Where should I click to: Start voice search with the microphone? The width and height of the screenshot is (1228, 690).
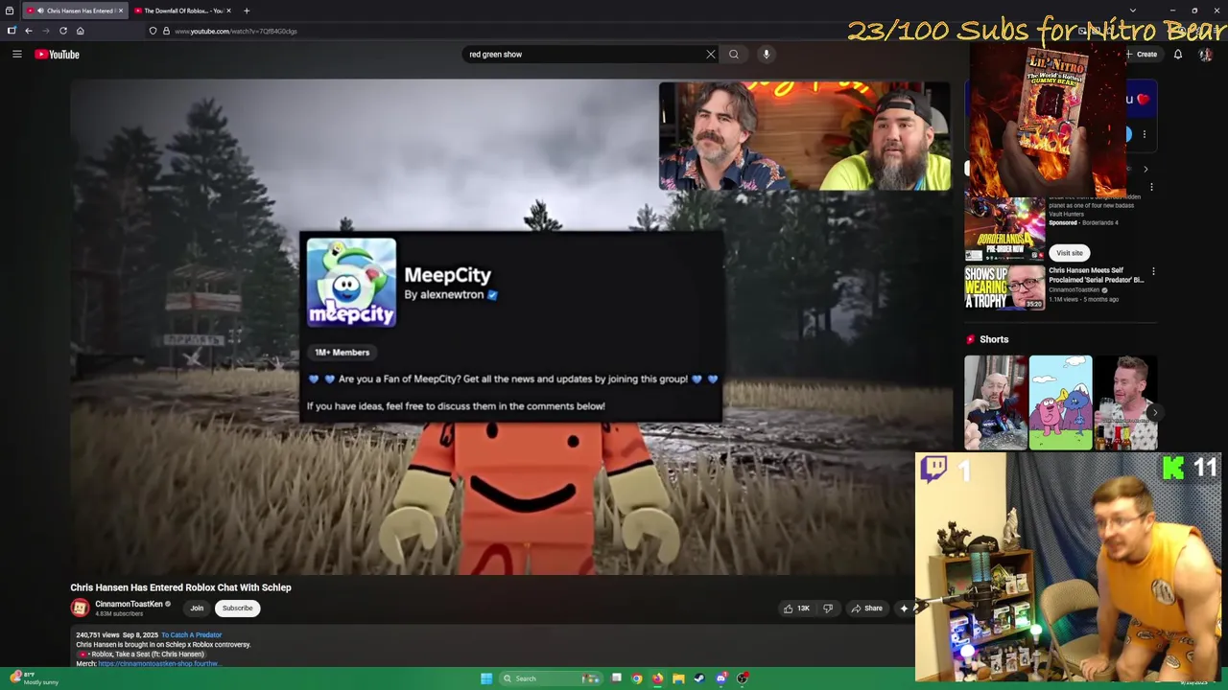tap(766, 55)
